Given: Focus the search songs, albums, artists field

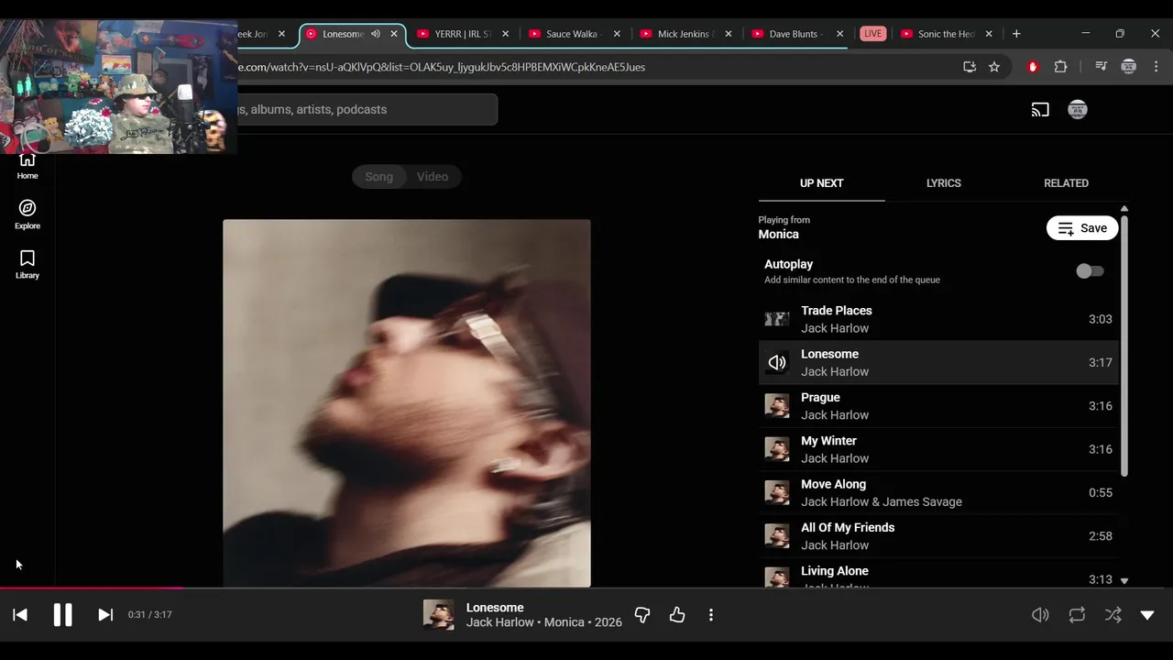Looking at the screenshot, I should click(x=367, y=110).
